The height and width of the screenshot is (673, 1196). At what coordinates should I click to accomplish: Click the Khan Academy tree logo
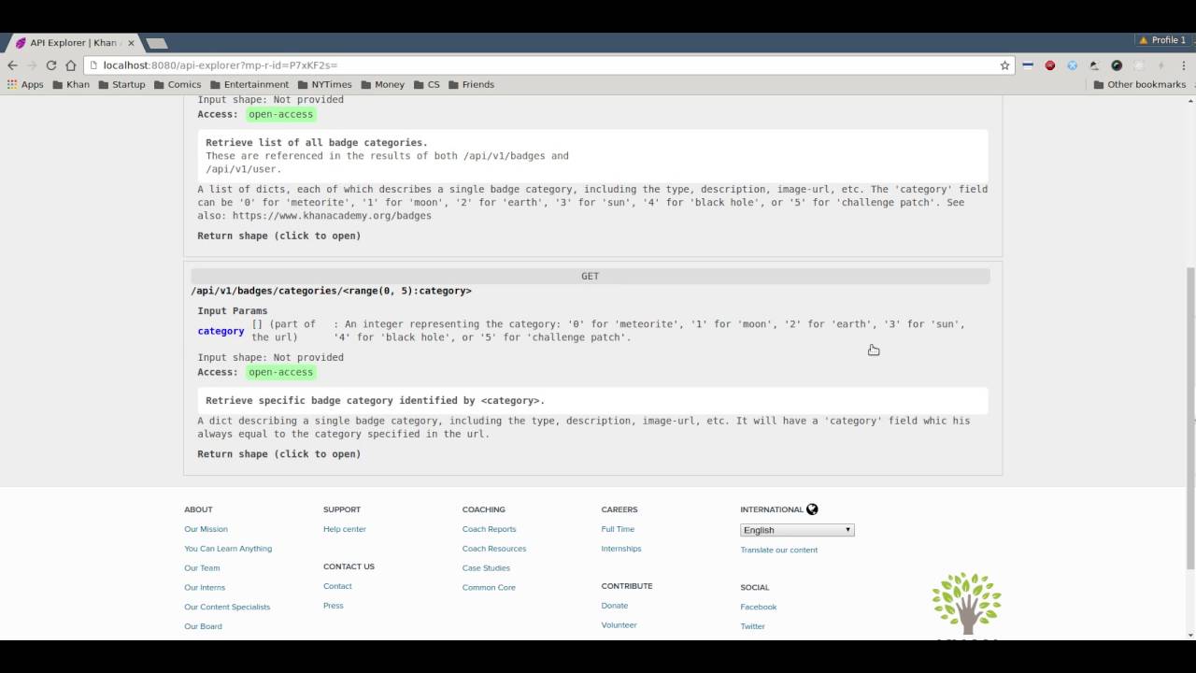point(966,606)
